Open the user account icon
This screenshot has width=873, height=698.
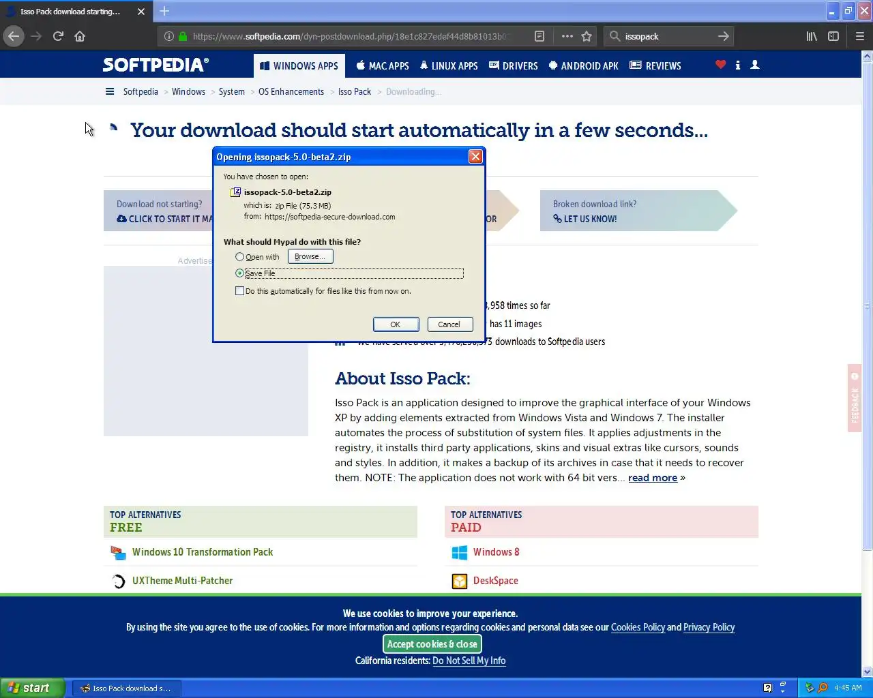755,65
